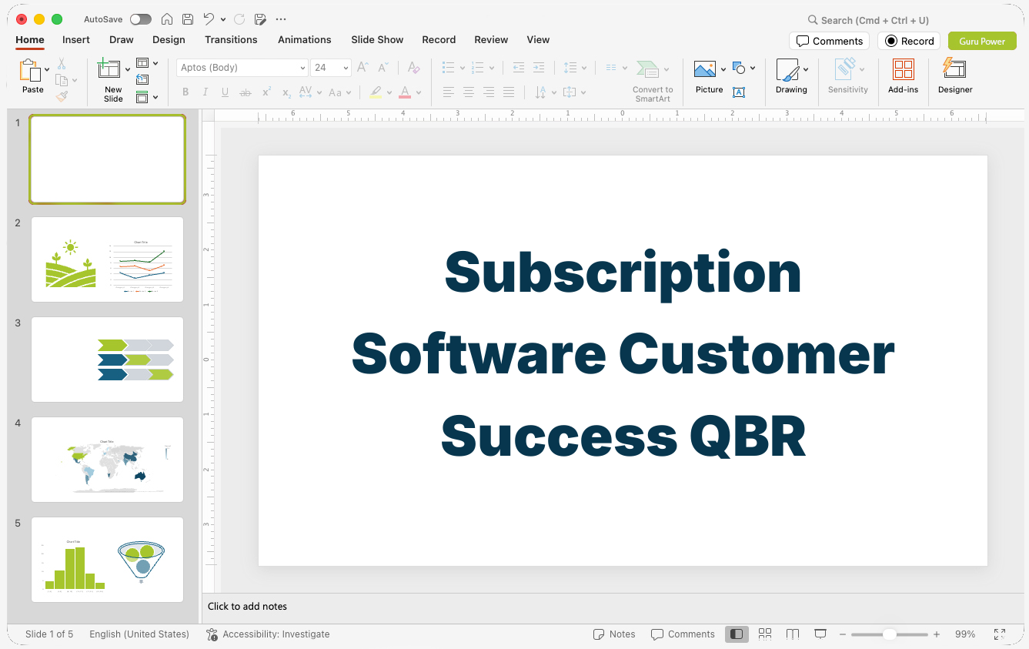The height and width of the screenshot is (649, 1029).
Task: Click the Picture insert icon
Action: tap(705, 69)
